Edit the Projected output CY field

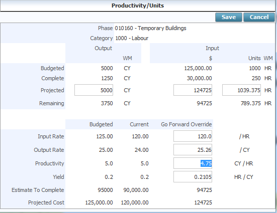coord(94,90)
